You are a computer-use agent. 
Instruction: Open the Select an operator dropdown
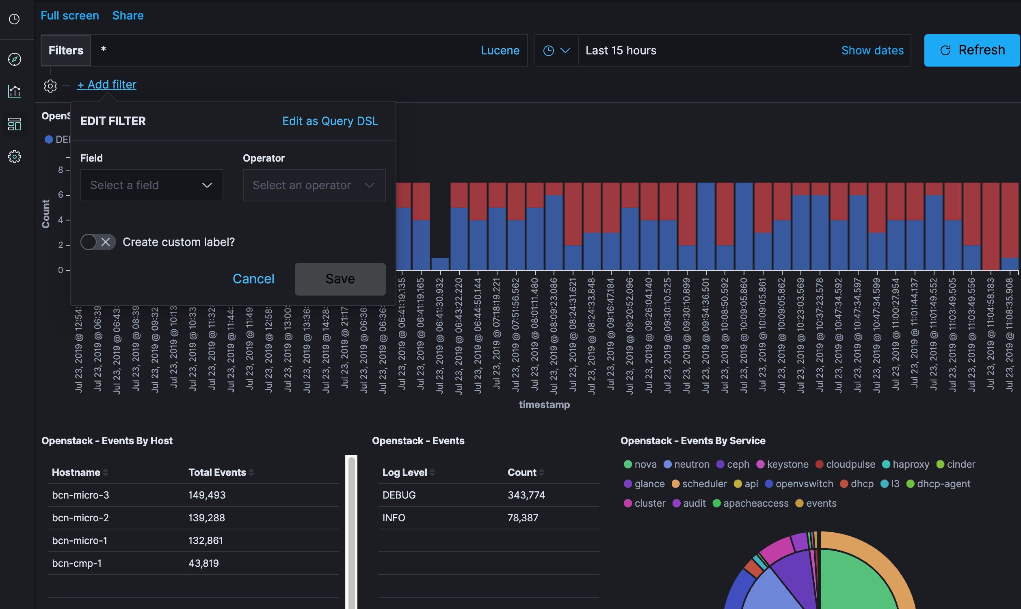(314, 185)
